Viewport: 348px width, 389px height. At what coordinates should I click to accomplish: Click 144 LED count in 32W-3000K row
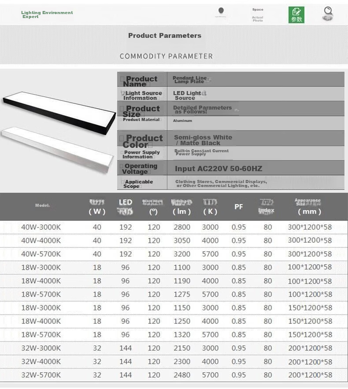coord(126,348)
